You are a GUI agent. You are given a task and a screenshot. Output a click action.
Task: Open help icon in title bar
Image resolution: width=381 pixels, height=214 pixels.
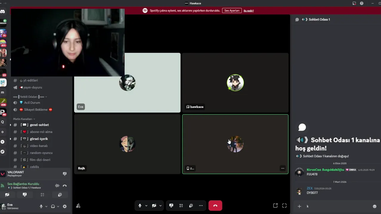[362, 3]
